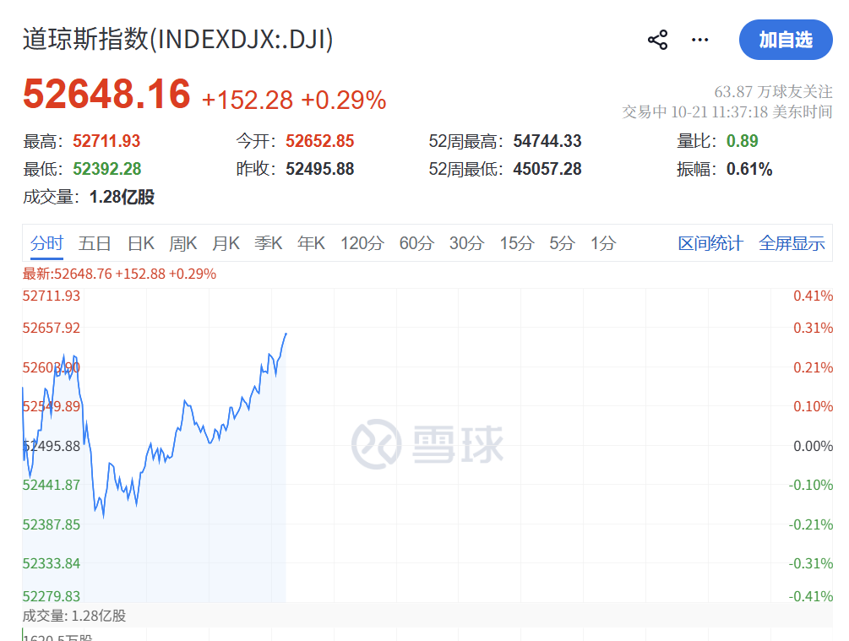Click the change value +152.28 +0.29%
This screenshot has height=641, width=849.
pos(294,100)
